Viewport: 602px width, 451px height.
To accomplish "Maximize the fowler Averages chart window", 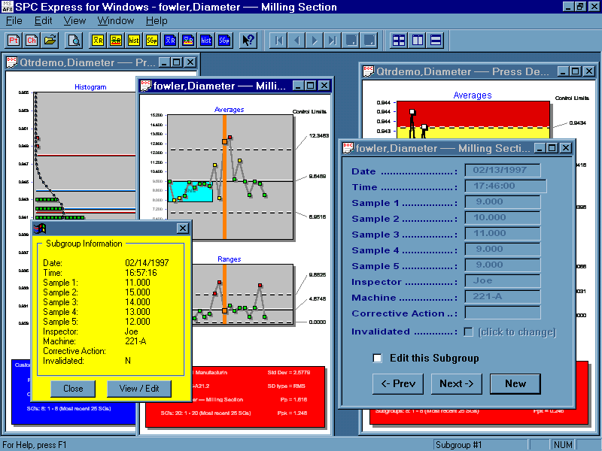I will (x=310, y=86).
